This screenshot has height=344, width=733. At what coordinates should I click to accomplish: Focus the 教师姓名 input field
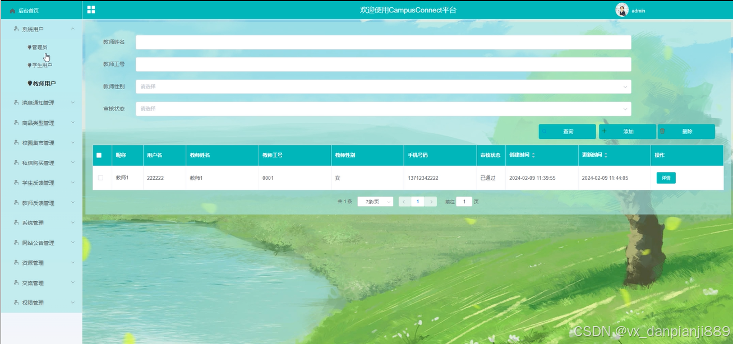[384, 42]
